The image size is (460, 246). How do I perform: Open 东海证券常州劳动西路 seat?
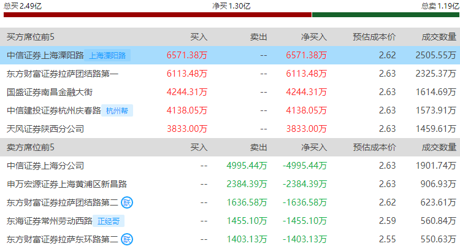tap(50, 221)
